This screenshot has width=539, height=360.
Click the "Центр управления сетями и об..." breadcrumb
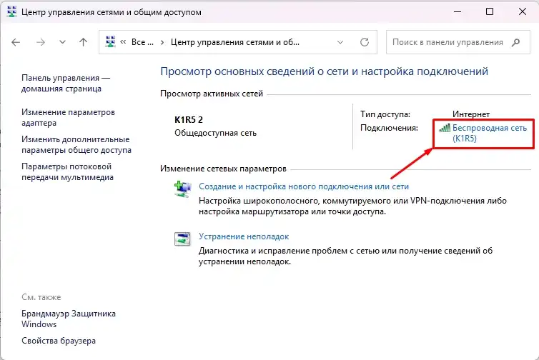tap(235, 42)
